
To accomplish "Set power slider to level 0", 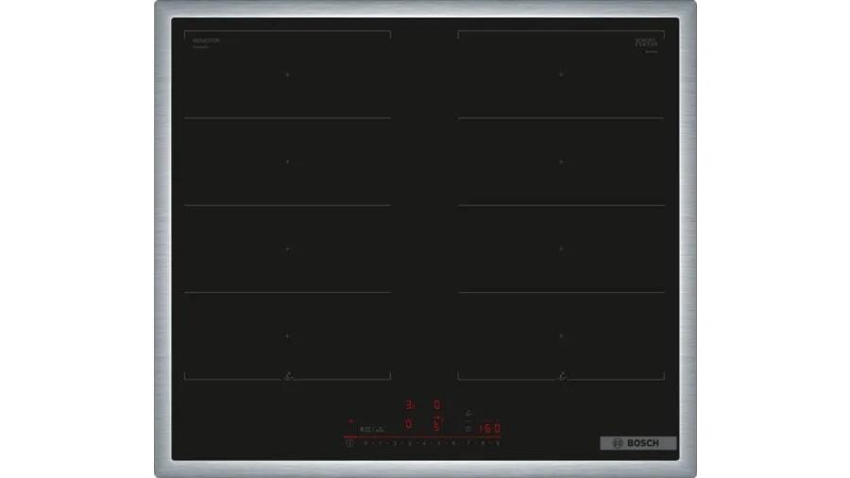I will pos(365,443).
